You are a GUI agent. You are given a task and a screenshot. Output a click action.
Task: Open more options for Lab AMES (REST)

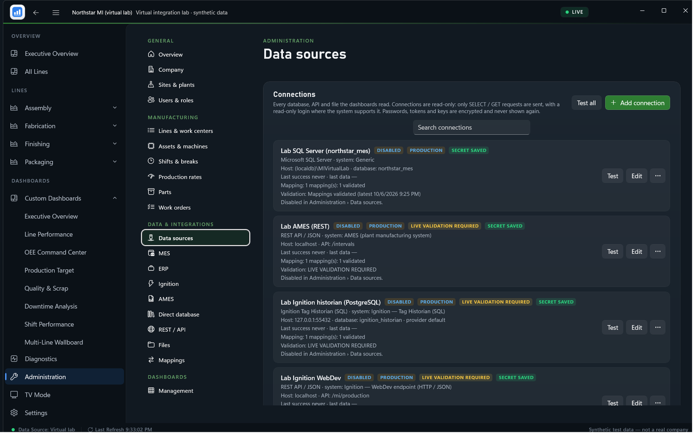point(658,252)
